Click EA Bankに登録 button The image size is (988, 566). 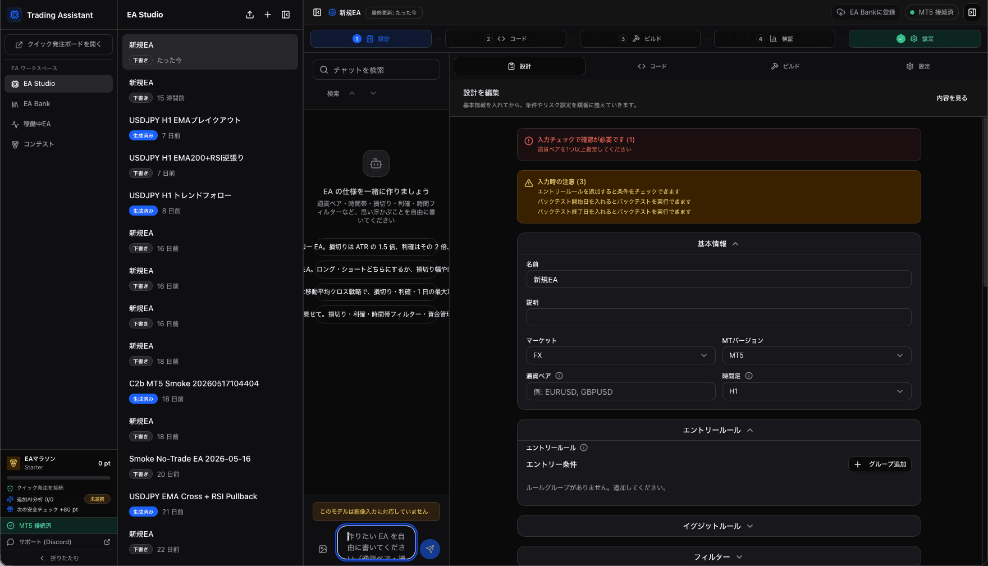point(866,12)
